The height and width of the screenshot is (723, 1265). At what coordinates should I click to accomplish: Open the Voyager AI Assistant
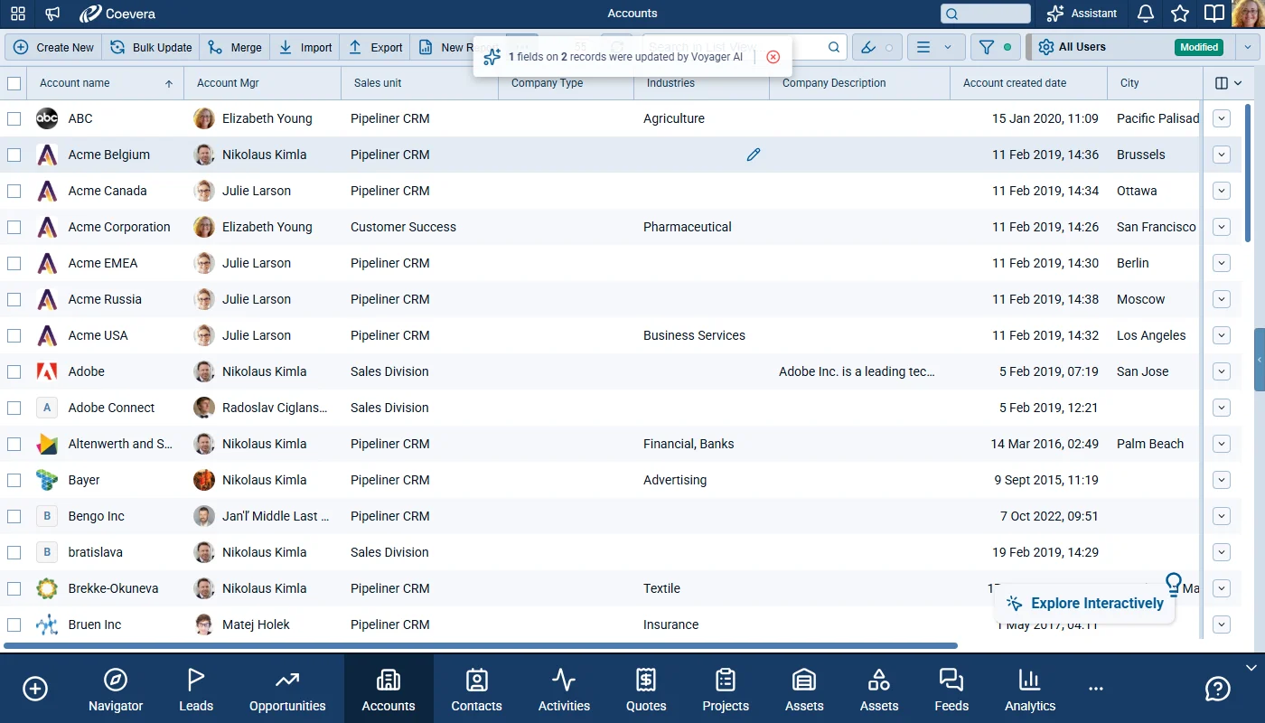tap(1082, 14)
